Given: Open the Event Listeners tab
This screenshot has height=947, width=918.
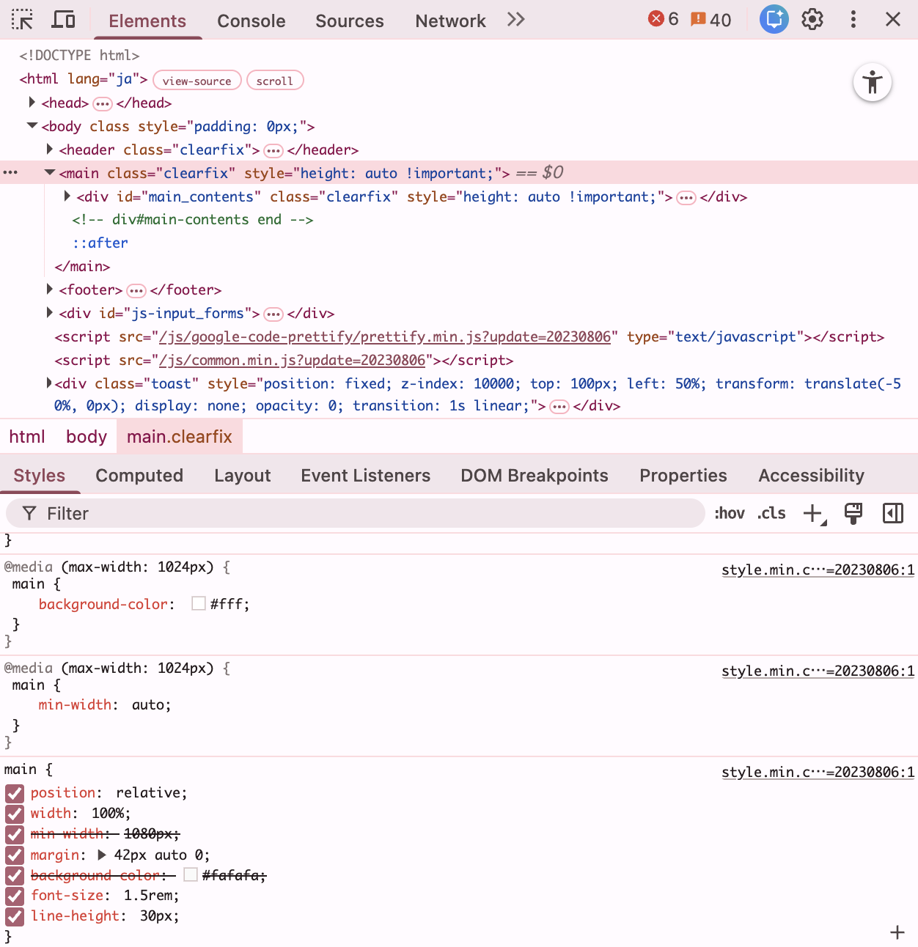Looking at the screenshot, I should pos(366,476).
